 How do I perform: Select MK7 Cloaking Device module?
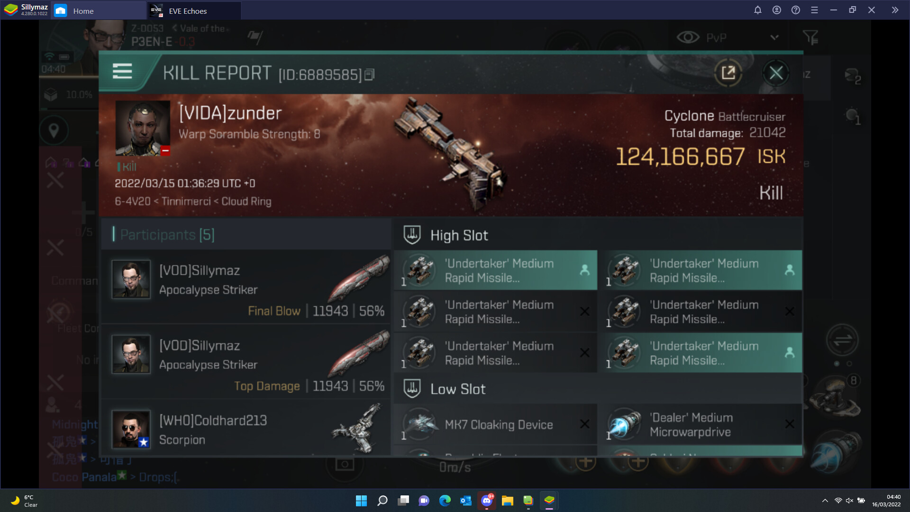(x=495, y=424)
